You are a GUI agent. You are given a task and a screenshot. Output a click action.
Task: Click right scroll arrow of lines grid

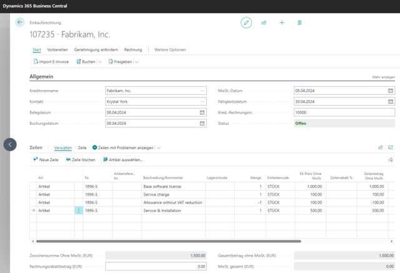click(392, 241)
